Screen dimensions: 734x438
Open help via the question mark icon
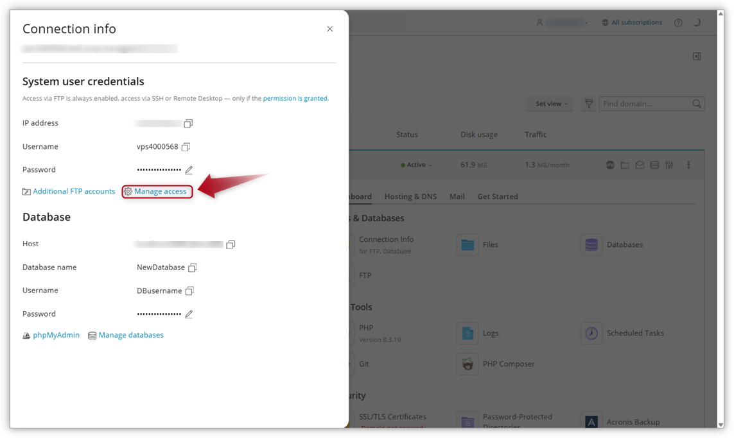(678, 22)
